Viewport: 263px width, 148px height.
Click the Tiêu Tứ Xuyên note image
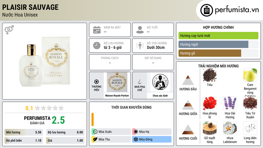coord(250,103)
